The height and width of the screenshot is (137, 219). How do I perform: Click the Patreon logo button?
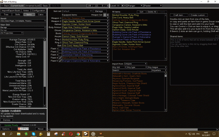click(23, 129)
